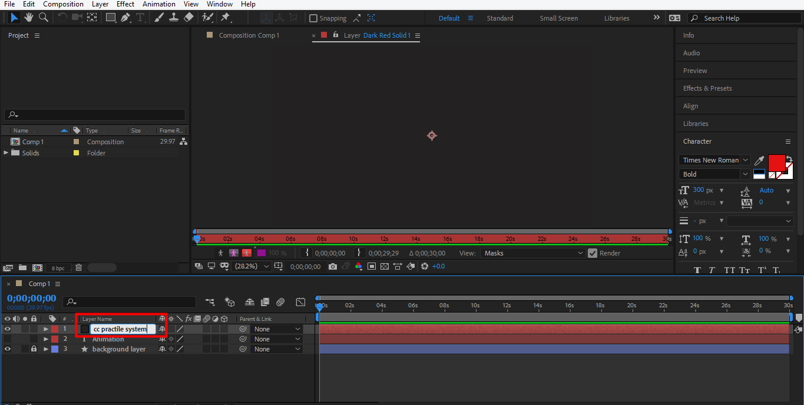This screenshot has height=405, width=804.
Task: Open the Times New Roman font dropdown
Action: click(745, 160)
